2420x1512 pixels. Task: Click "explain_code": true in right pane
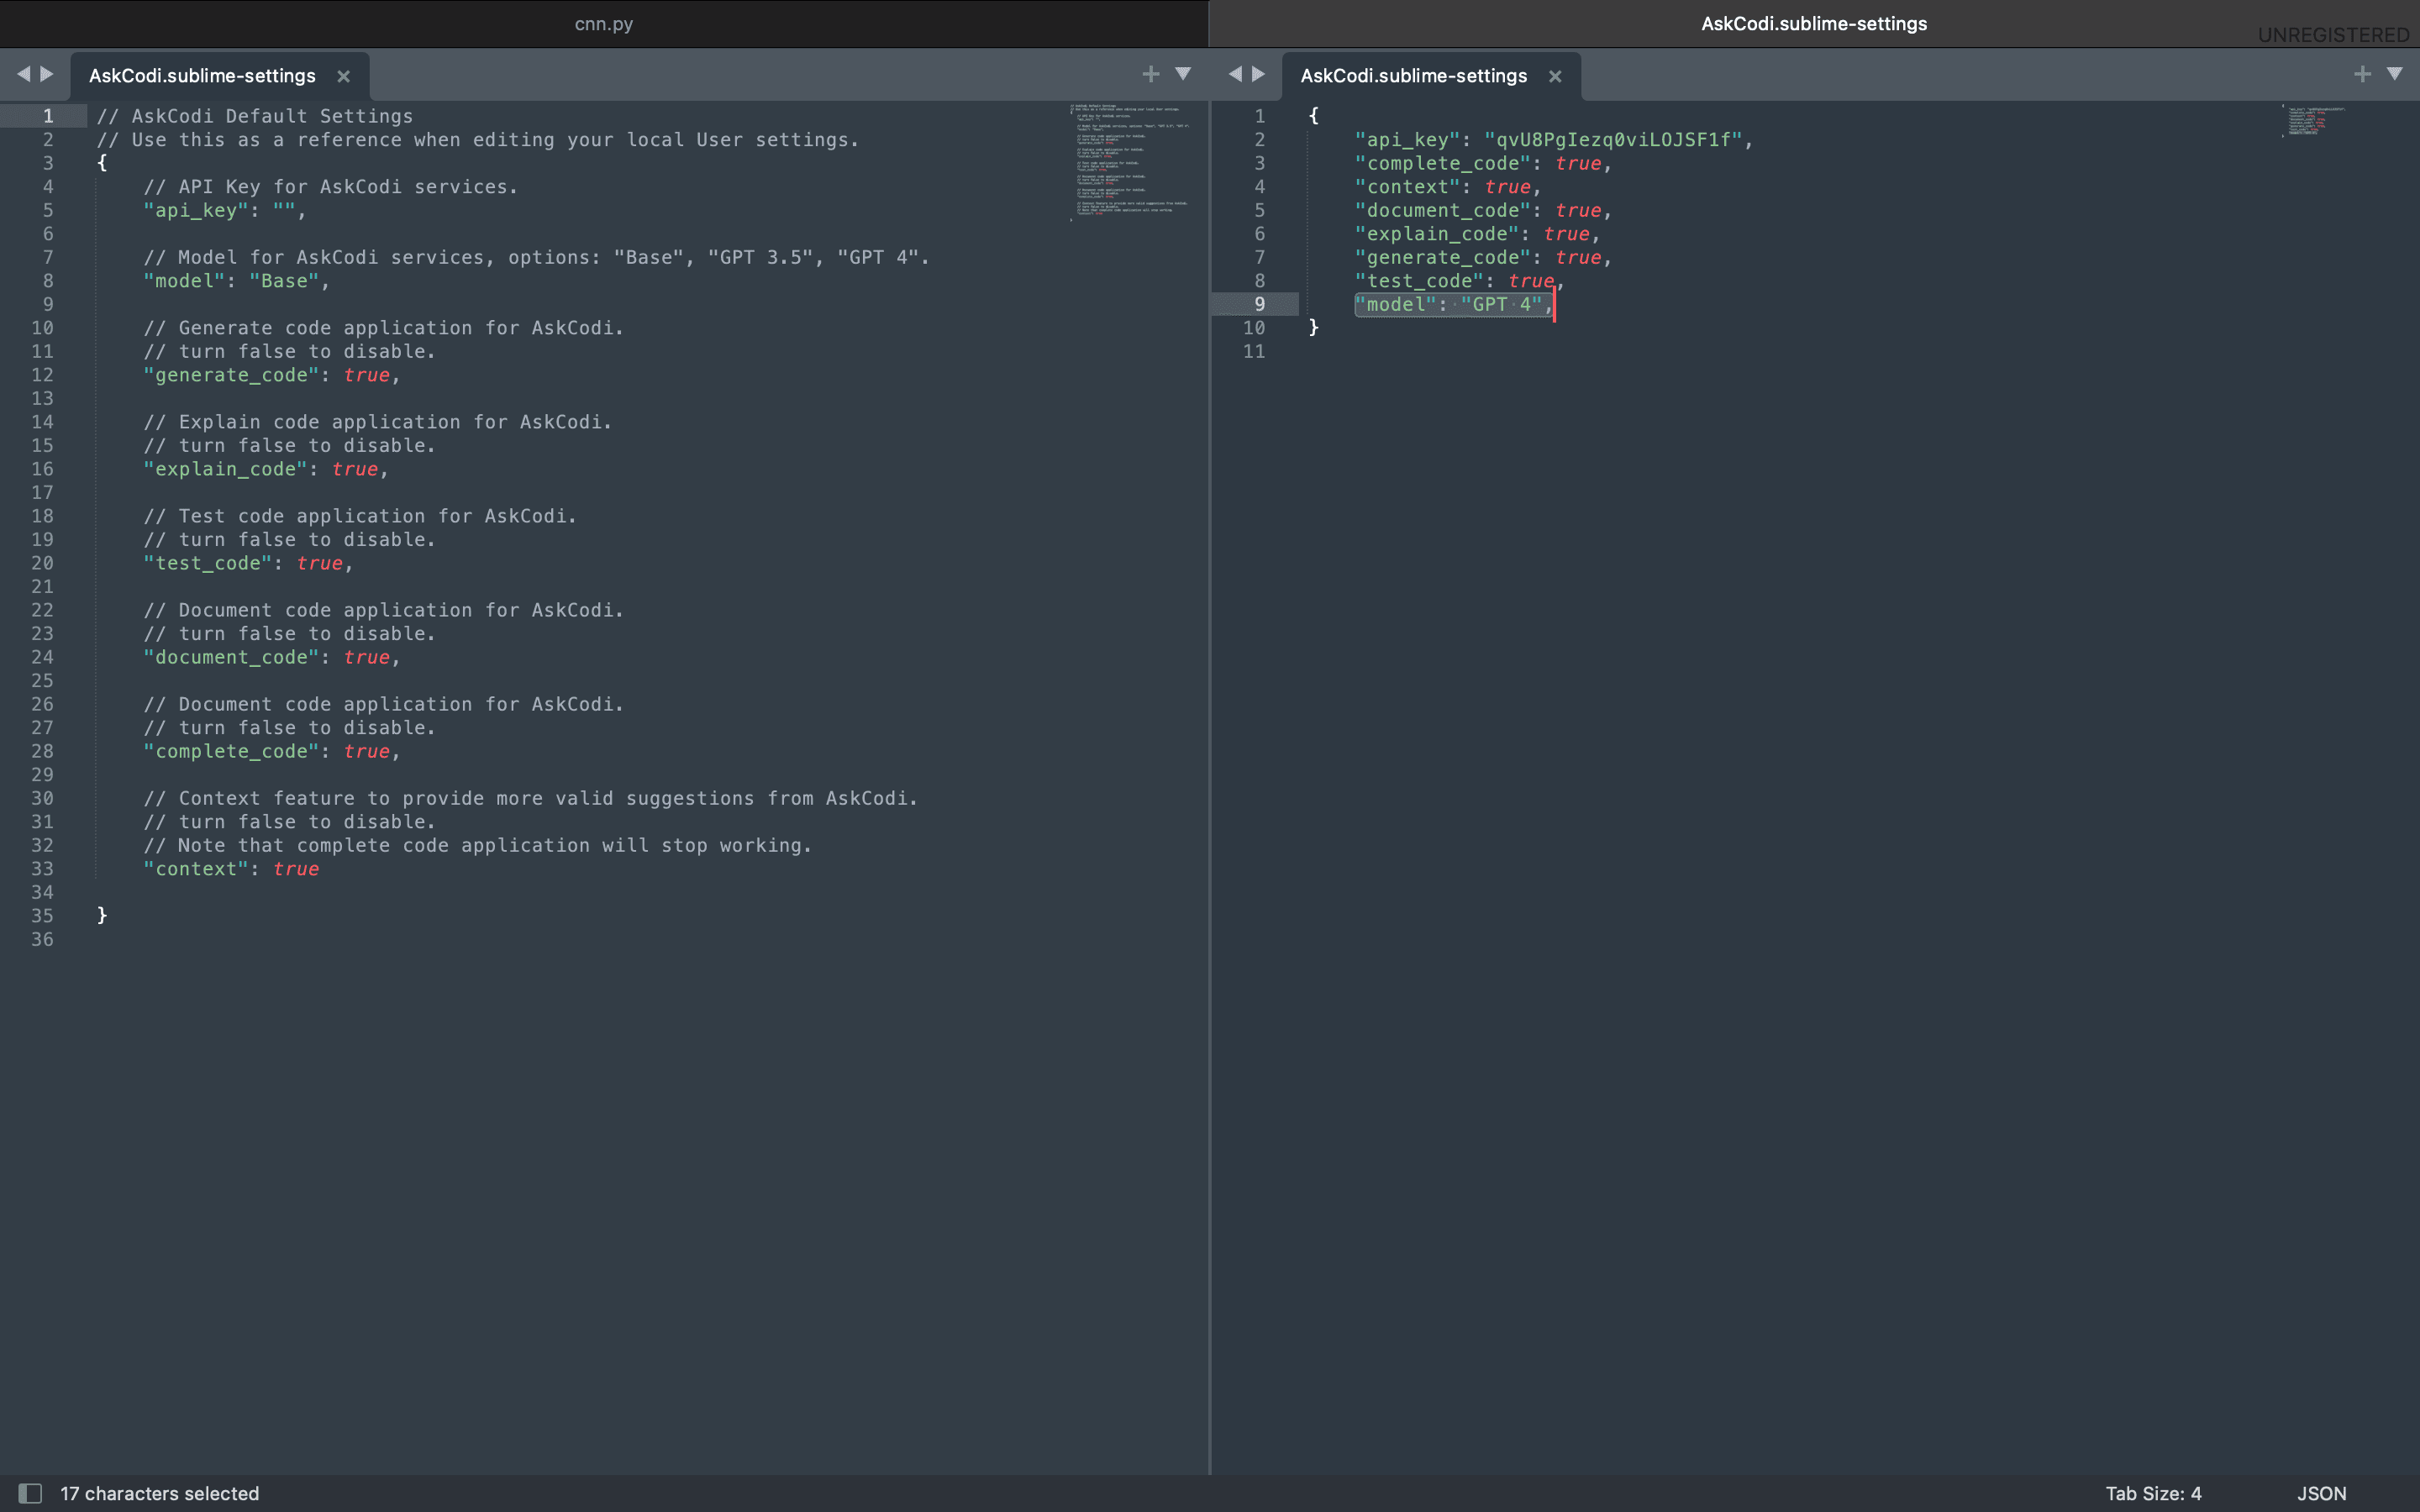[1477, 234]
